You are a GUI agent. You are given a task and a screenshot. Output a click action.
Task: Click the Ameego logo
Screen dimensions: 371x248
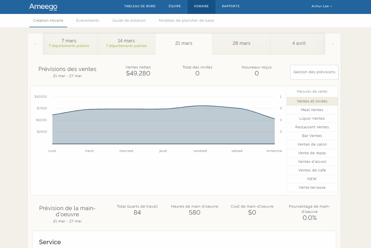(x=43, y=7)
